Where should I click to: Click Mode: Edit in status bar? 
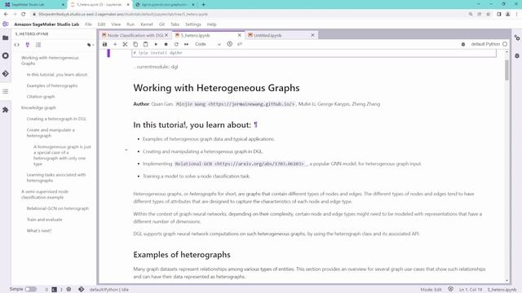[x=431, y=290]
